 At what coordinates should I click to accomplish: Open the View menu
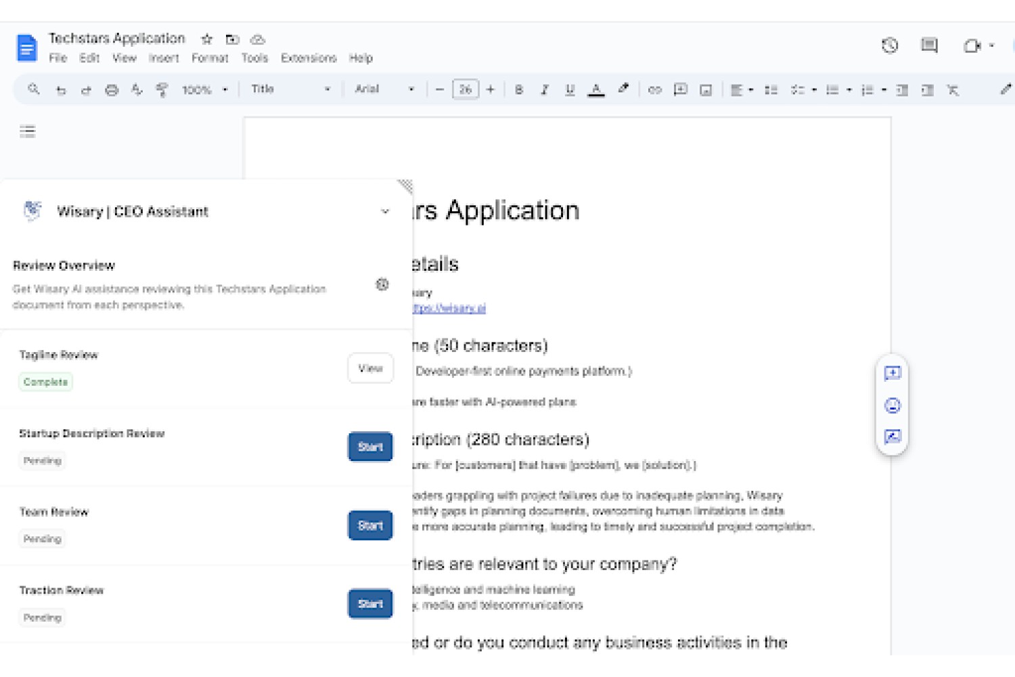pyautogui.click(x=125, y=58)
